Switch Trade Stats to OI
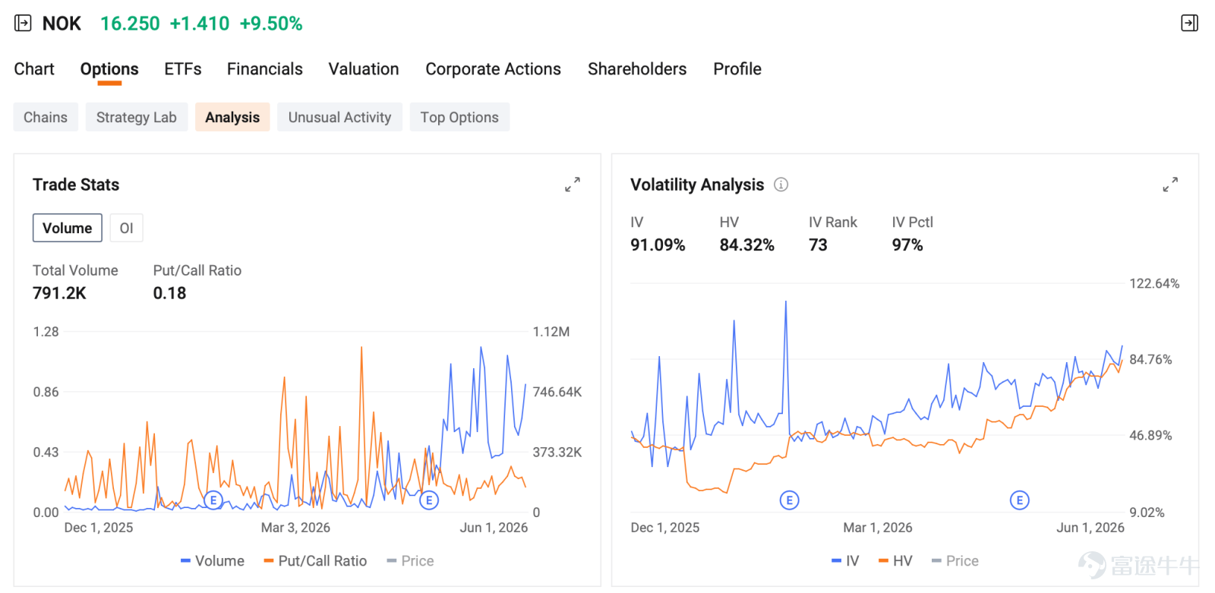1215x593 pixels. [126, 228]
